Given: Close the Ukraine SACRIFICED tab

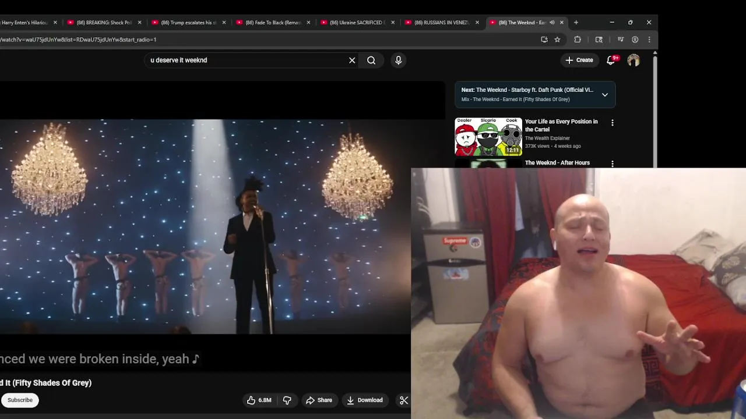Looking at the screenshot, I should 393,23.
